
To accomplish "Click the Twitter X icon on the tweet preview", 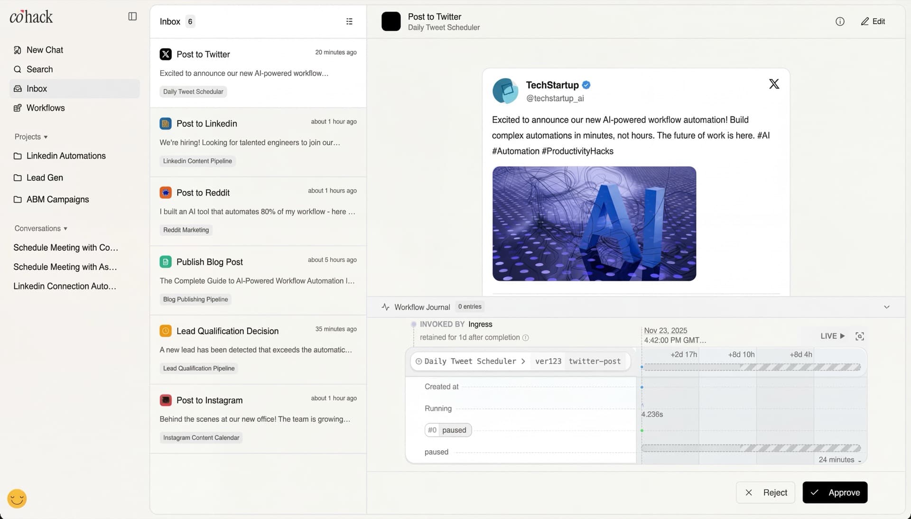I will [x=773, y=83].
